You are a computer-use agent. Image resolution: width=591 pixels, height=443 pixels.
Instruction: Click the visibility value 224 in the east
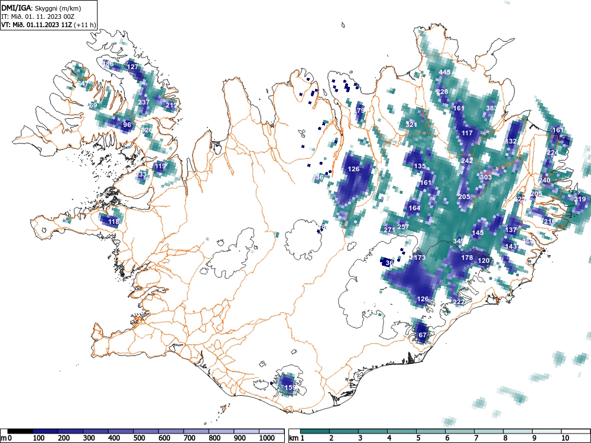point(553,152)
